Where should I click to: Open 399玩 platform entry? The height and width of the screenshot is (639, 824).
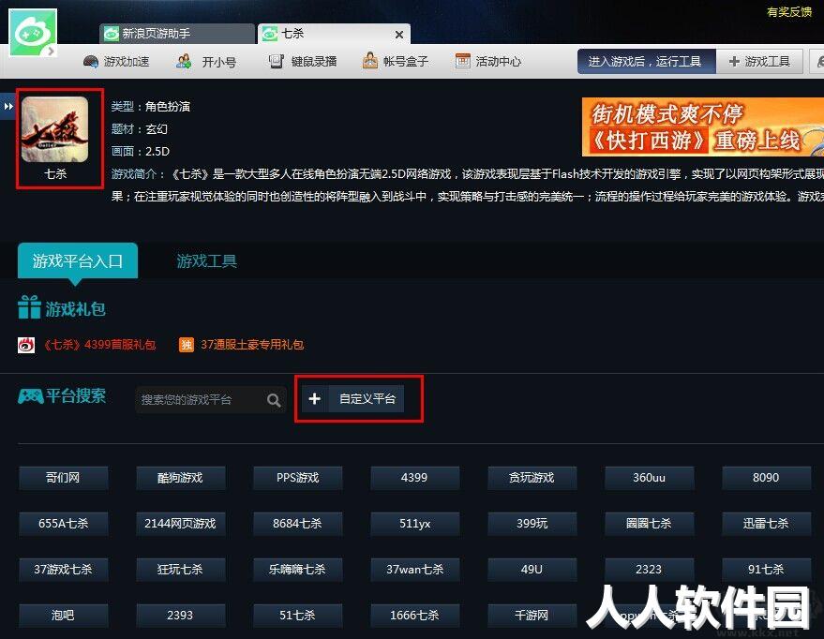532,524
